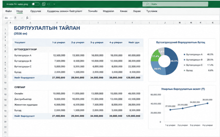Click into the Хайх search field
This screenshot has width=220, height=137.
pyautogui.click(x=175, y=4)
